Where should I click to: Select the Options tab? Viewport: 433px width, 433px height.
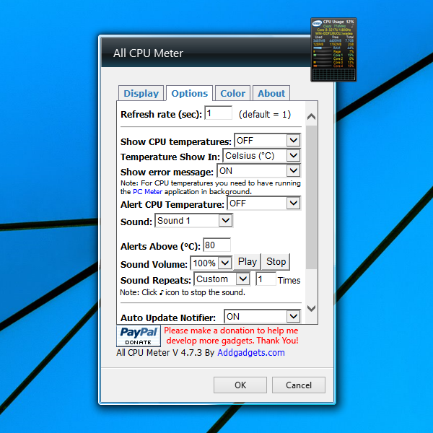point(189,93)
